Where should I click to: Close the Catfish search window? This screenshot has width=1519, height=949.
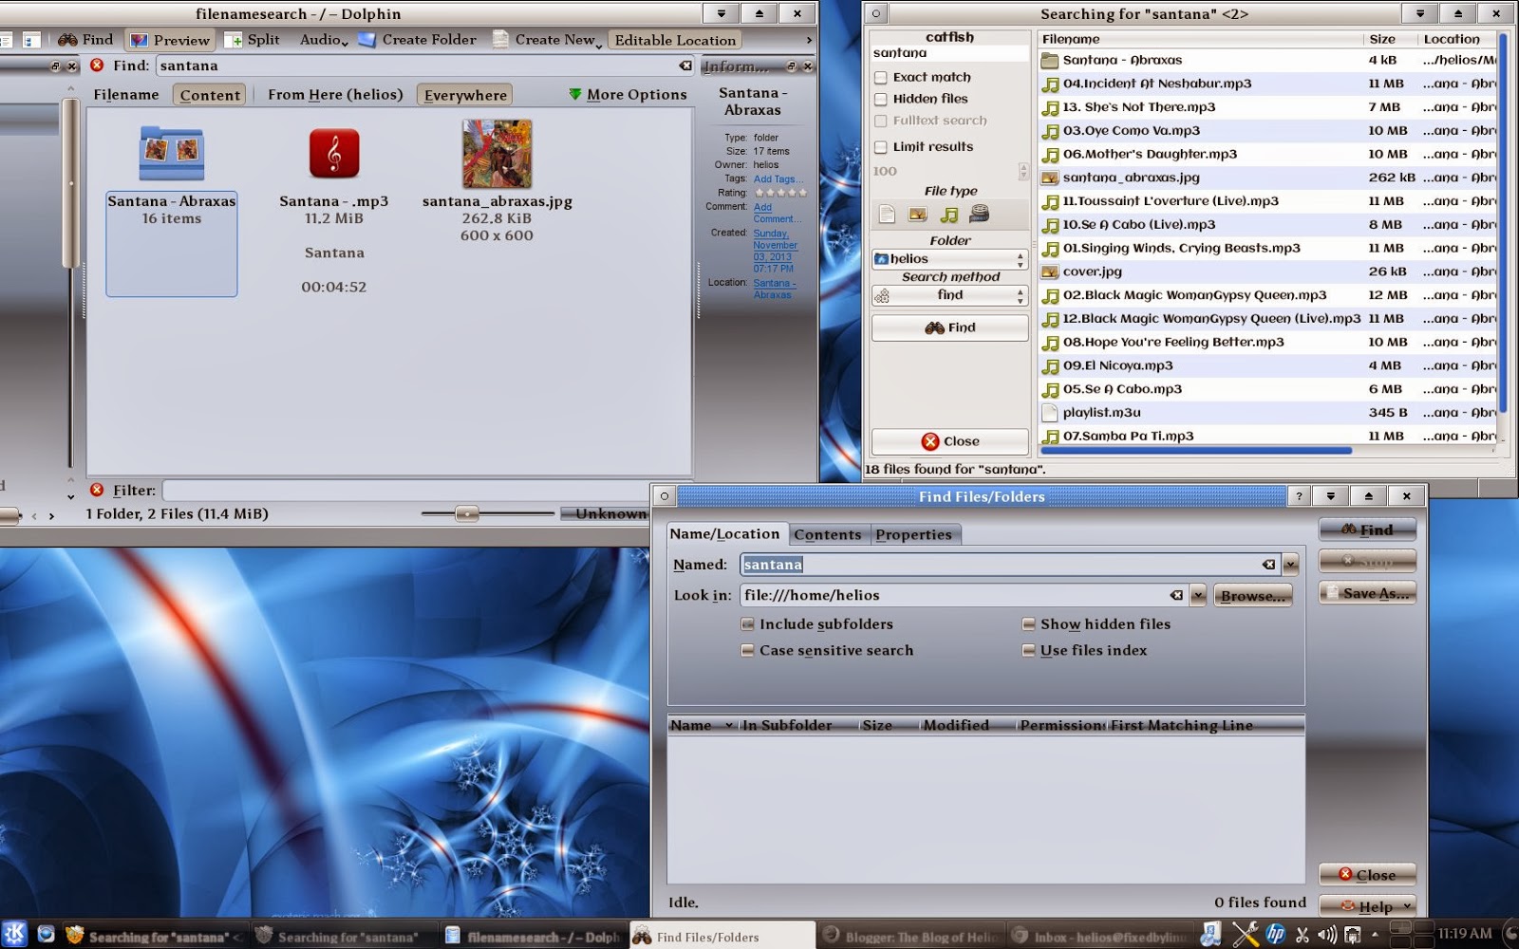coord(949,440)
